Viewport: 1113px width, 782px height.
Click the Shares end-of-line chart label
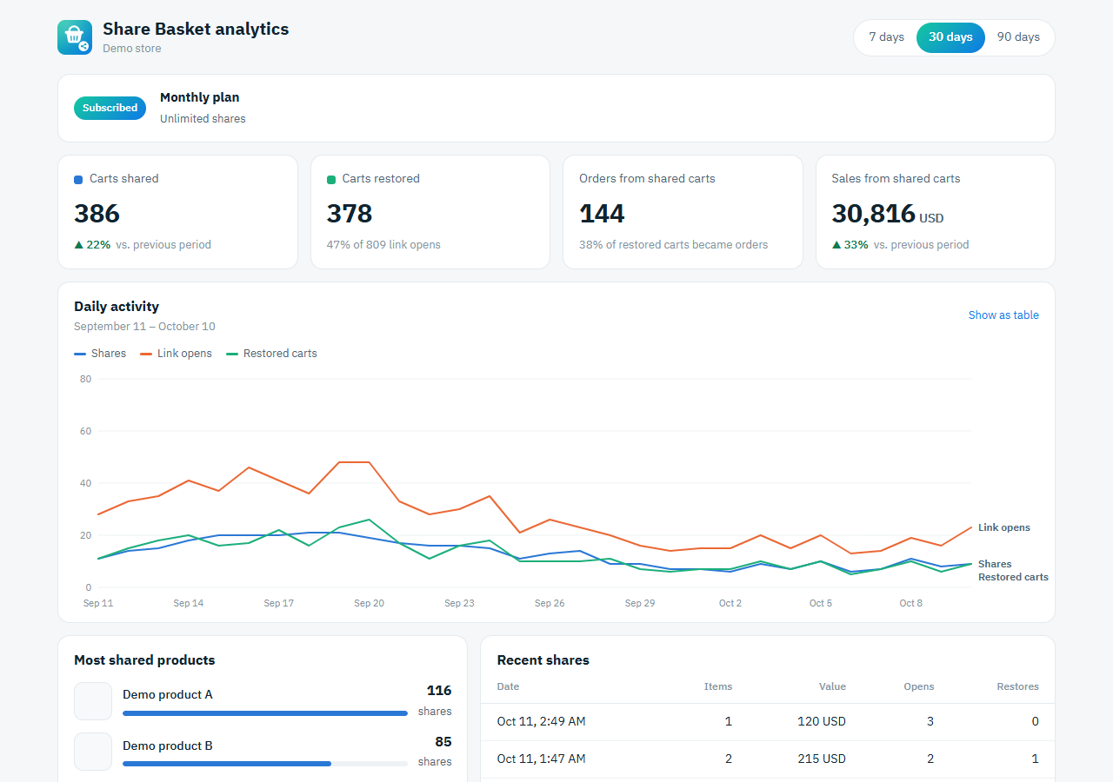tap(995, 564)
